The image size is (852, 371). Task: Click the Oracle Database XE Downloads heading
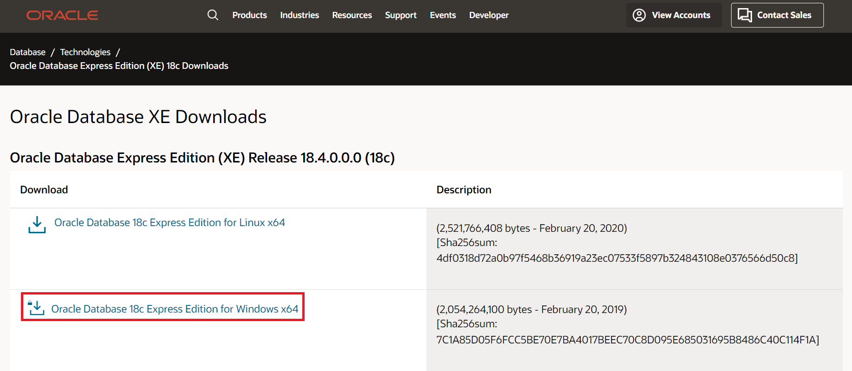tap(138, 117)
